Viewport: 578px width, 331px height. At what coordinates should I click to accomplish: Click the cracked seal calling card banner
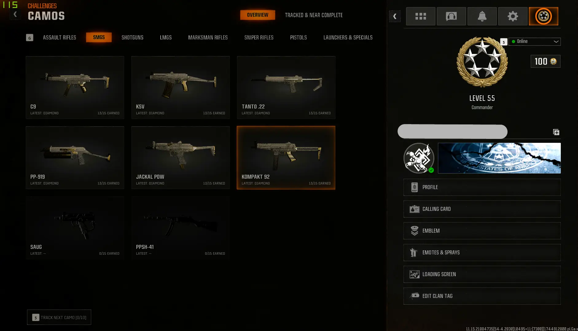pos(499,158)
